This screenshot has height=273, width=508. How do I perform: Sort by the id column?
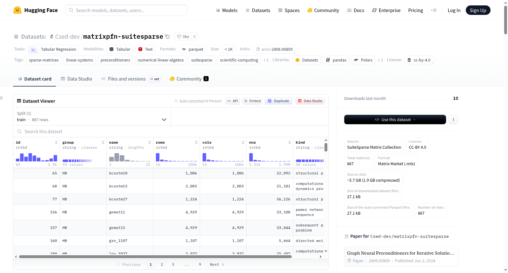(56, 142)
